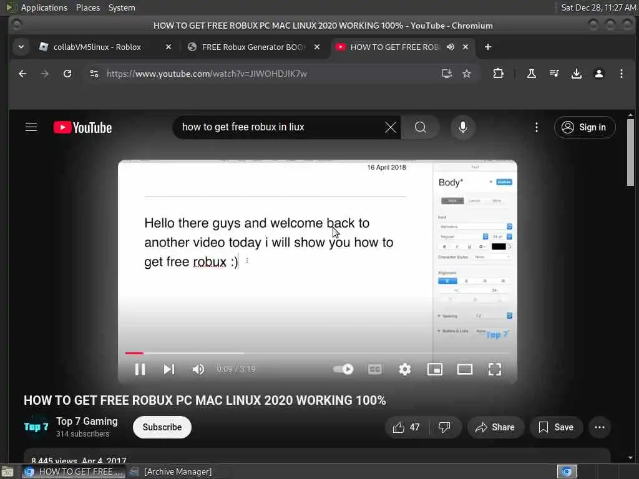The width and height of the screenshot is (639, 479).
Task: Select Chromium window in taskbar
Action: coord(74,472)
